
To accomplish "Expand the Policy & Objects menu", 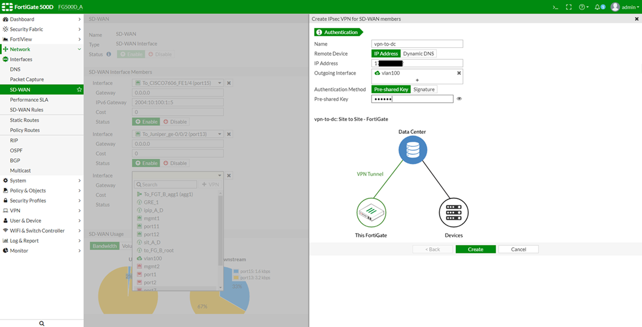I will 41,190.
